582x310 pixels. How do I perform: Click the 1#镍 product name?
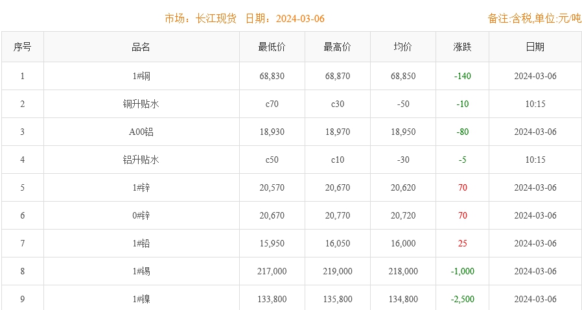click(x=141, y=299)
